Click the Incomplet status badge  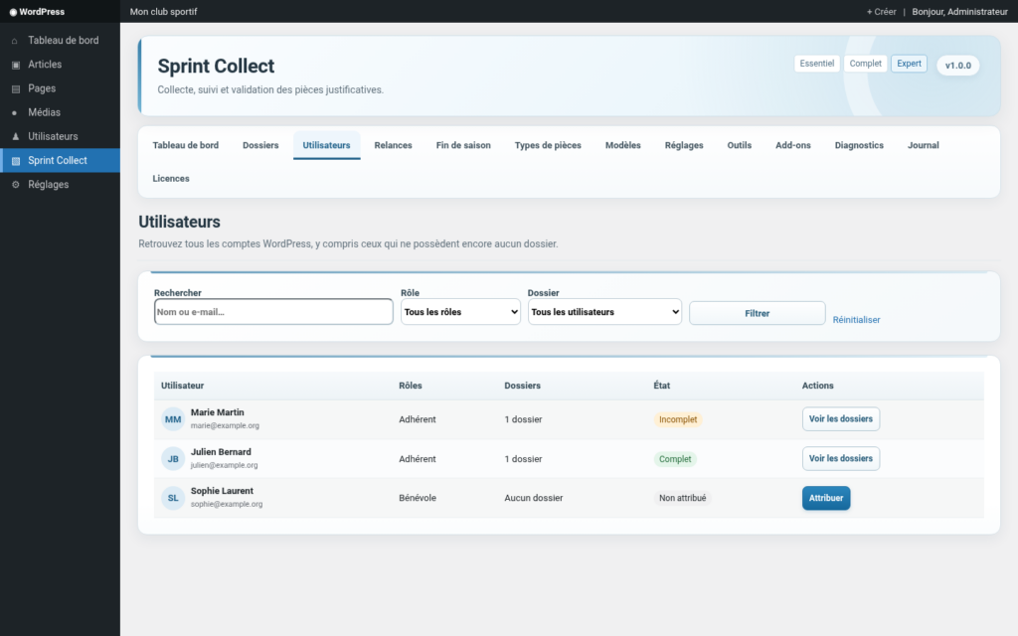pos(678,420)
